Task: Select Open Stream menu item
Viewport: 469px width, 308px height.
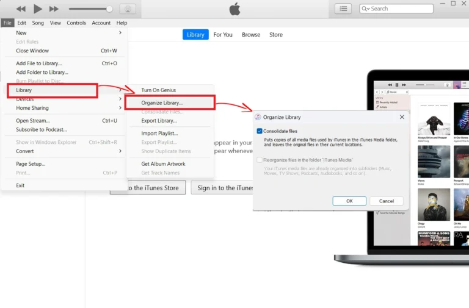Action: [64, 121]
